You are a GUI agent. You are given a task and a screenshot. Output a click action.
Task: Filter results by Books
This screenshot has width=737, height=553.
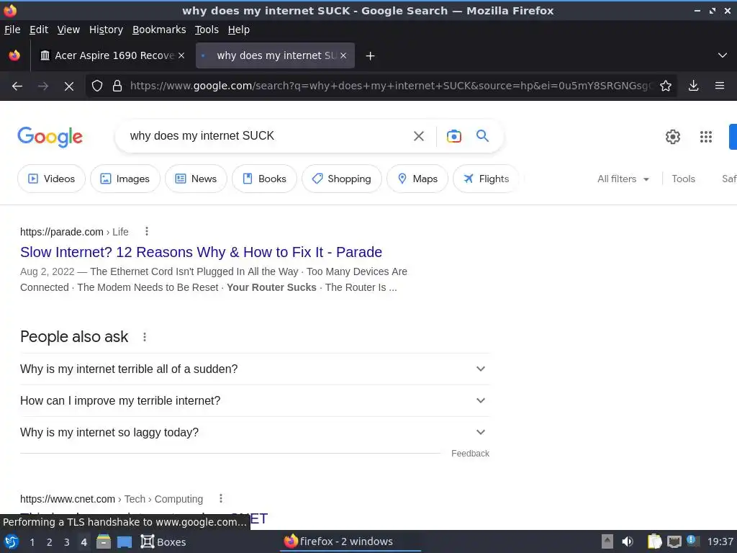point(264,179)
